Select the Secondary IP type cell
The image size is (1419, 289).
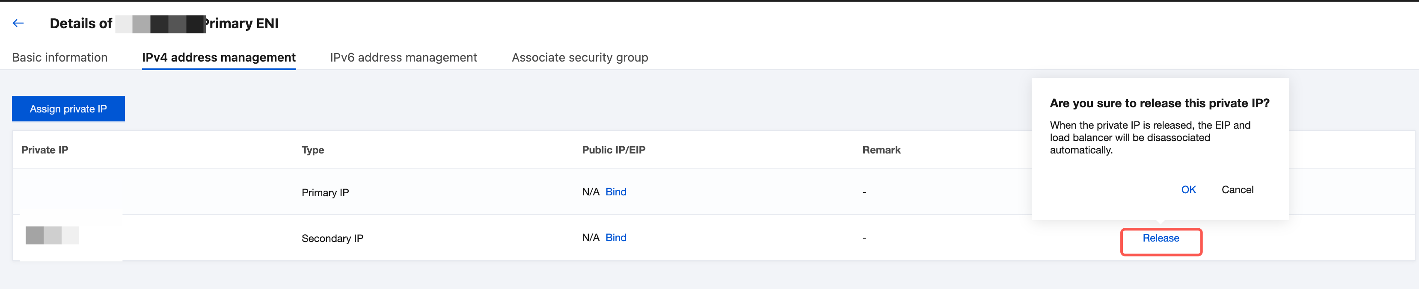coord(332,239)
